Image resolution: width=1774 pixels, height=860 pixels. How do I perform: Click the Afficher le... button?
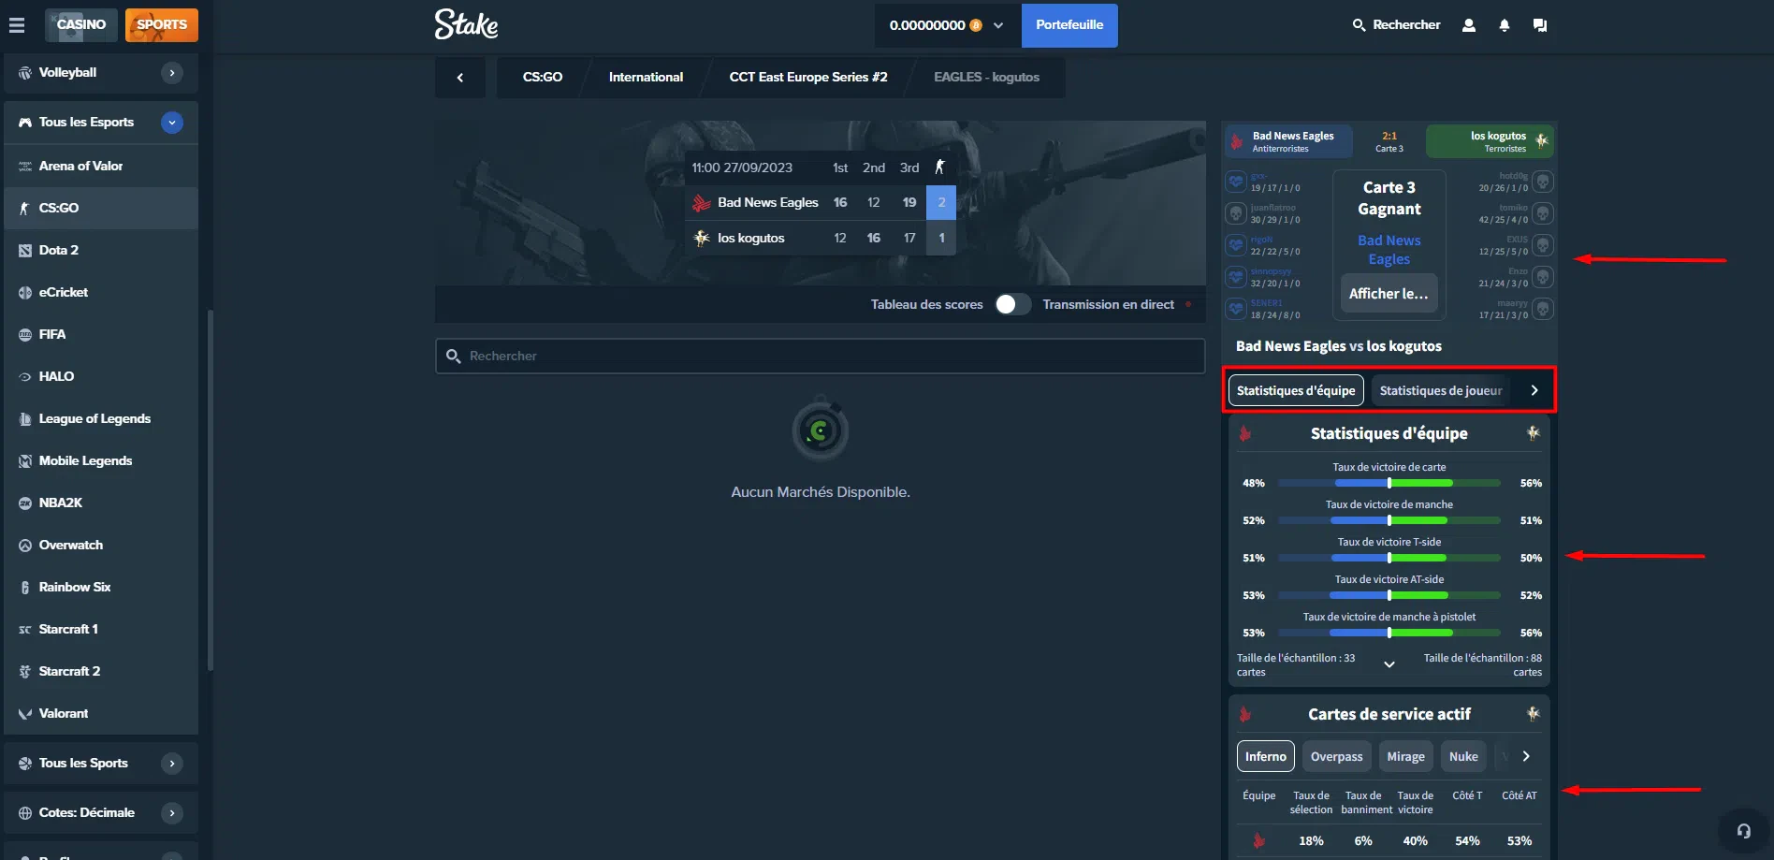1389,294
